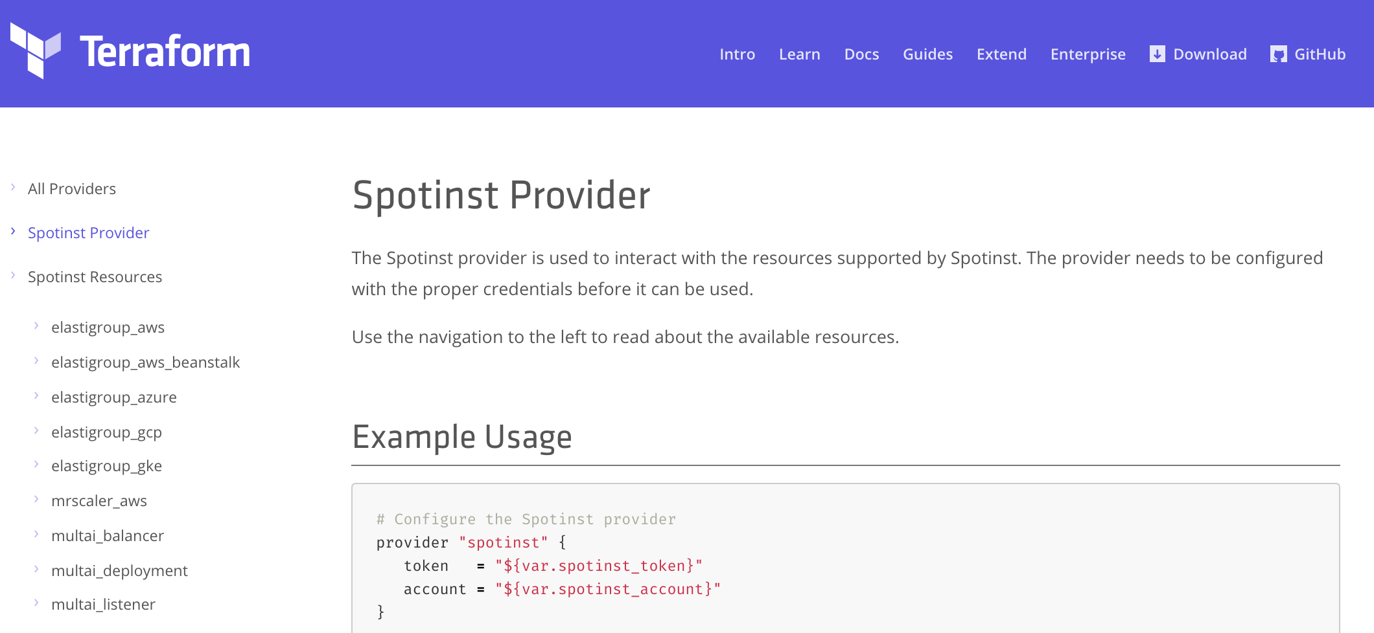Open the Extend nav item
The height and width of the screenshot is (633, 1374).
click(x=1001, y=54)
